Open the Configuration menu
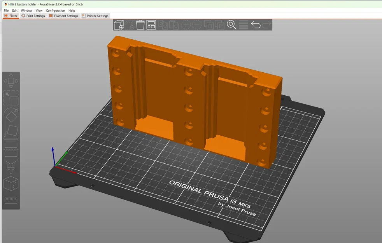The width and height of the screenshot is (382, 243). tap(55, 10)
